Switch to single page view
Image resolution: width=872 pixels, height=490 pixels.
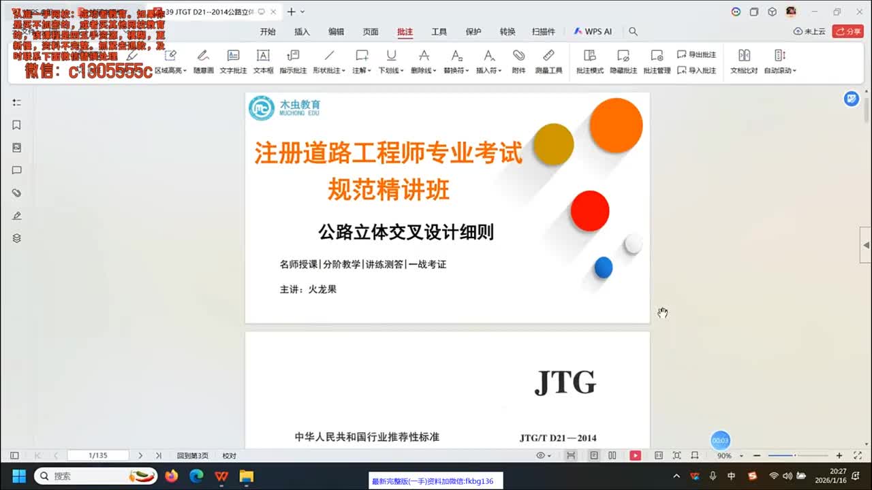click(594, 455)
